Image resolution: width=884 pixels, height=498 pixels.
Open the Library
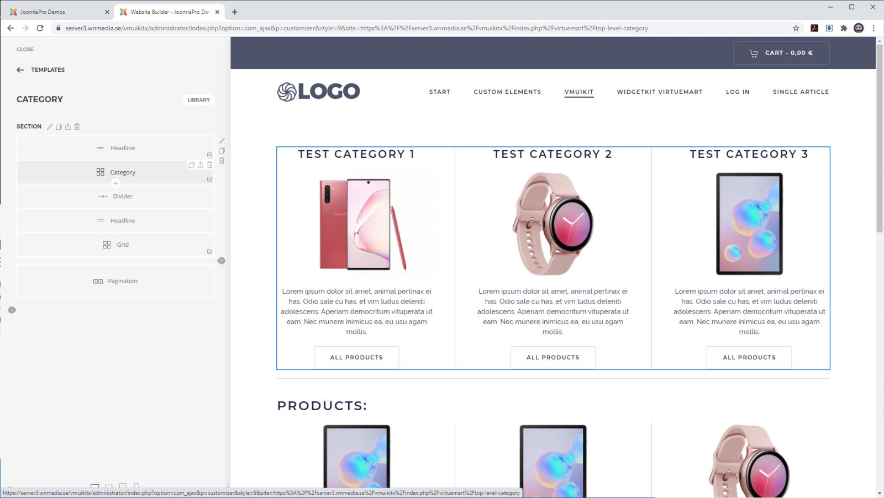pyautogui.click(x=198, y=100)
